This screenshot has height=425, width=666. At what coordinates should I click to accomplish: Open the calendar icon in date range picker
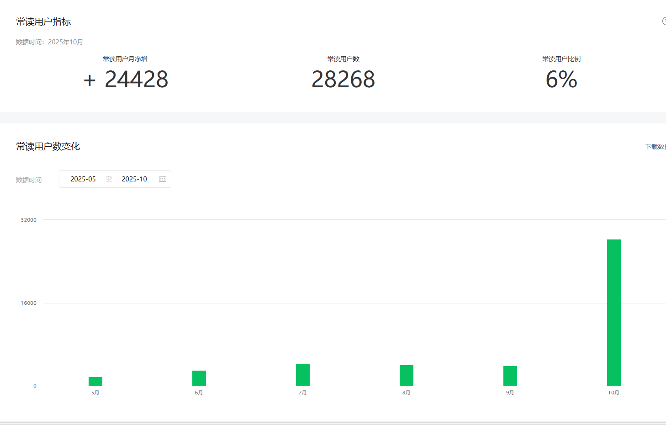pyautogui.click(x=163, y=179)
